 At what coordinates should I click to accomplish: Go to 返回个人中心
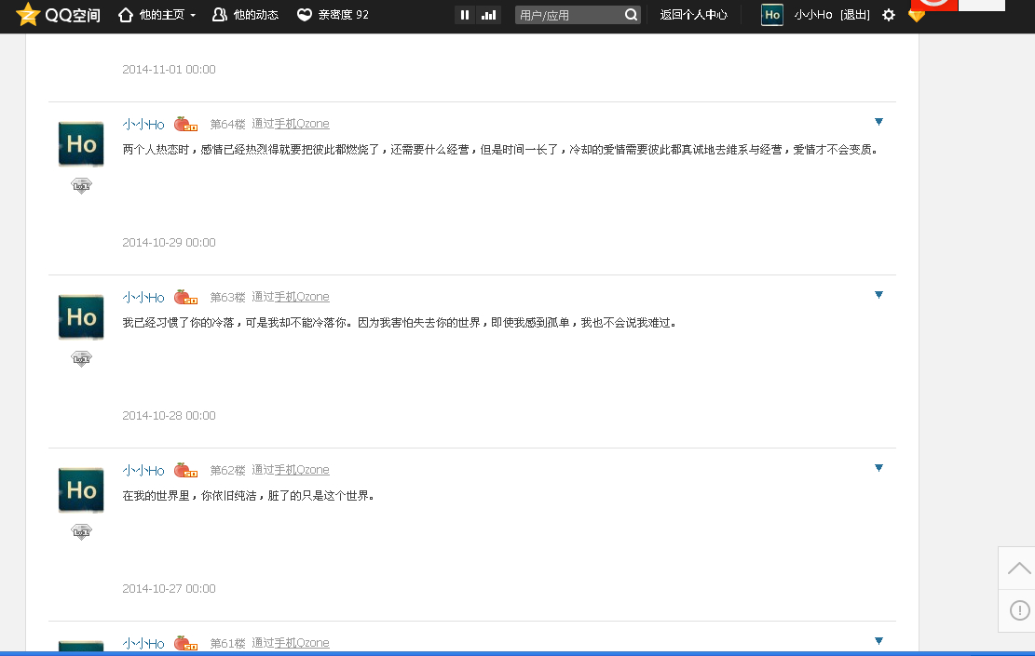pos(694,15)
